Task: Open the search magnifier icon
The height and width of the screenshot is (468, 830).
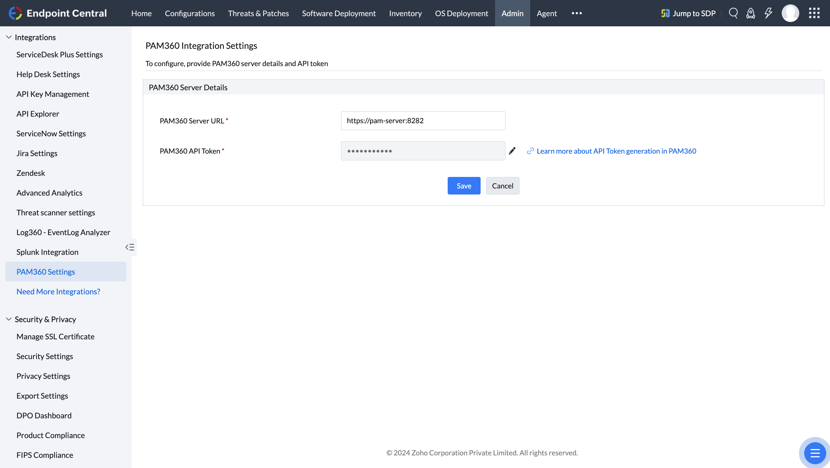Action: click(x=733, y=13)
